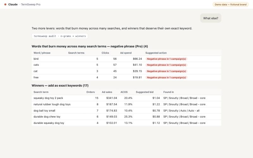Click the $19.81 ad spend value
The height and width of the screenshot is (158, 253).
137,77
